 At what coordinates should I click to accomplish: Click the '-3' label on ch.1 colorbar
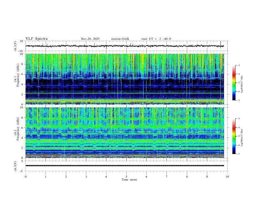tap(239, 65)
